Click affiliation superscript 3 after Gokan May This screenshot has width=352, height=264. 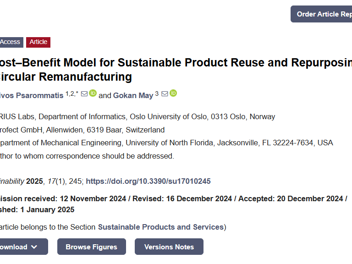[157, 93]
